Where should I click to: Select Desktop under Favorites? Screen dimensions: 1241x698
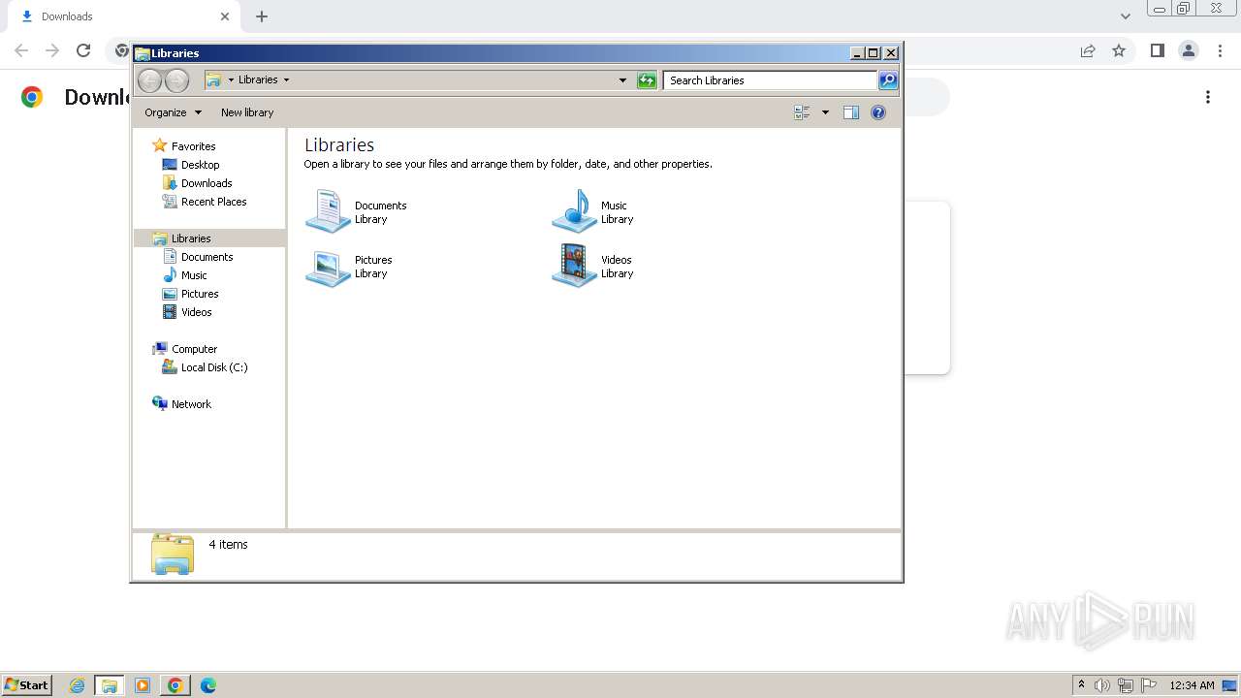[x=200, y=165]
